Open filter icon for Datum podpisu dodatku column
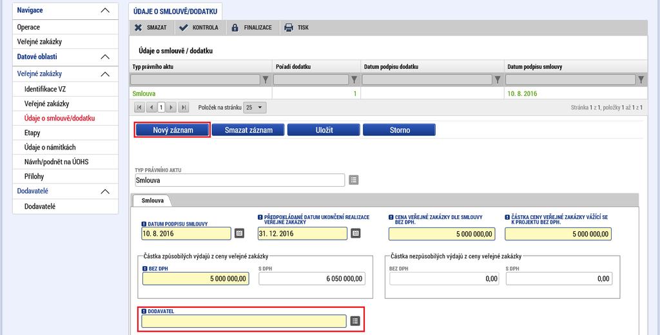Viewport: 660px width, 335px height. [x=498, y=79]
